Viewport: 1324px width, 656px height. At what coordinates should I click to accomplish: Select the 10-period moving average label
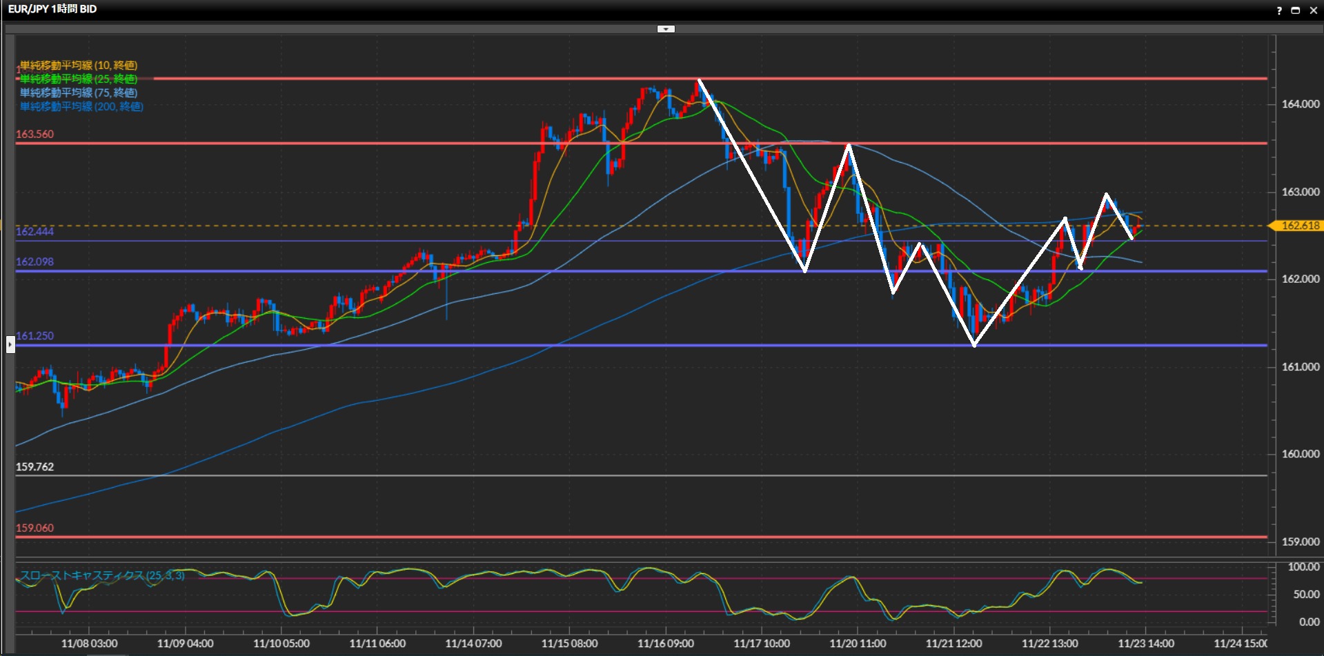[79, 66]
